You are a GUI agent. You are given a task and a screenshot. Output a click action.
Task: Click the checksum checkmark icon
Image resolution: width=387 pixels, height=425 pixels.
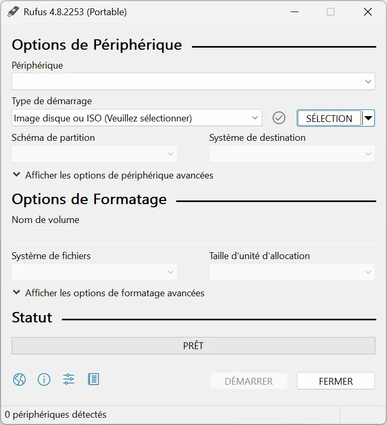(278, 118)
